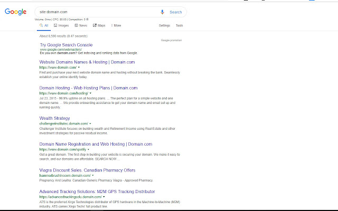338x211 pixels.
Task: Open Advanced Tracking Solutions M2M GPS result
Action: tap(97, 191)
